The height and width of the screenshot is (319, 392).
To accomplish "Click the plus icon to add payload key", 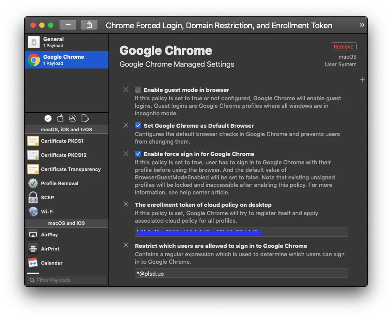I will coord(362,80).
